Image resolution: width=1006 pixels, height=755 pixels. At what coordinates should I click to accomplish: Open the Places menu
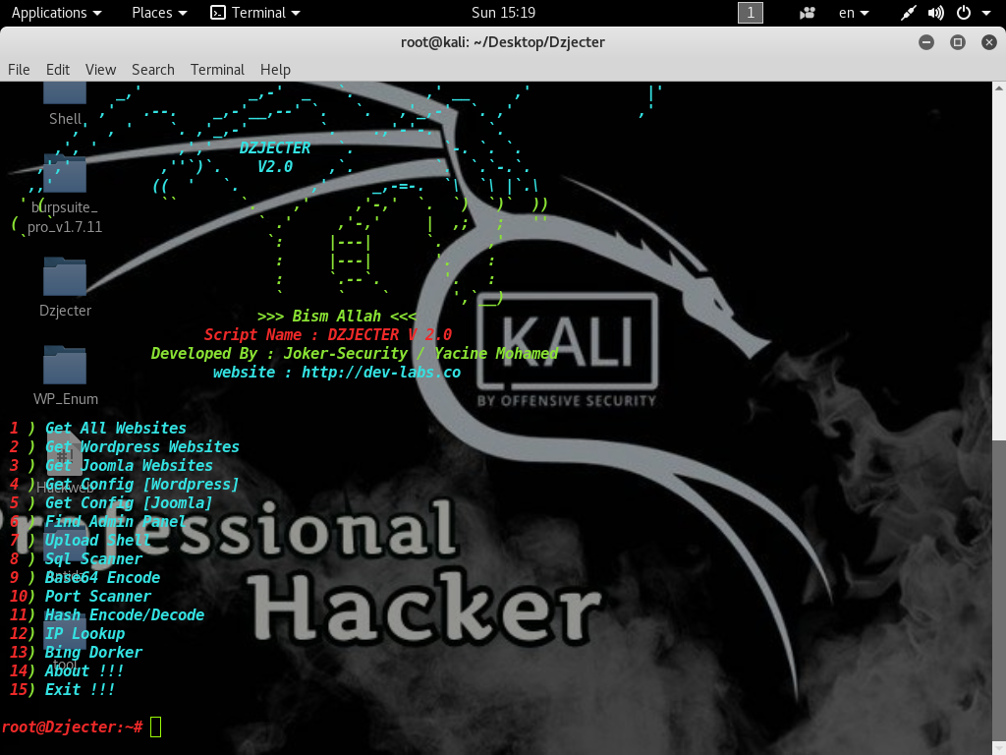159,13
